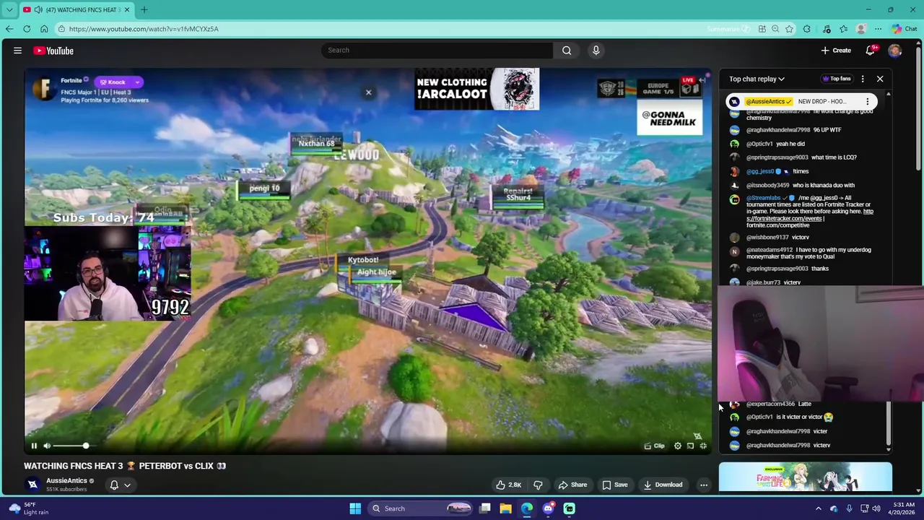
Task: Download the video
Action: tap(663, 485)
